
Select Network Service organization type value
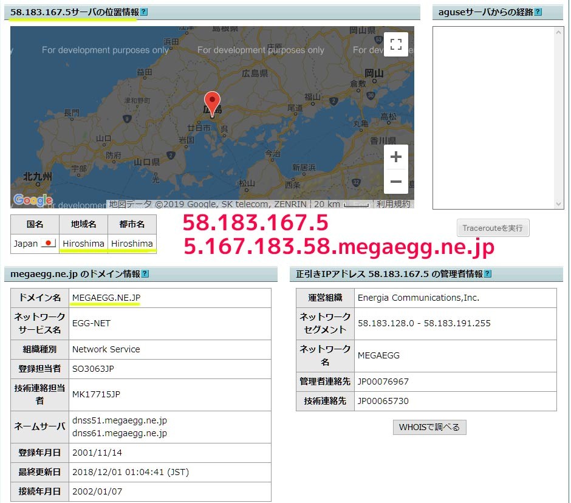tap(106, 349)
